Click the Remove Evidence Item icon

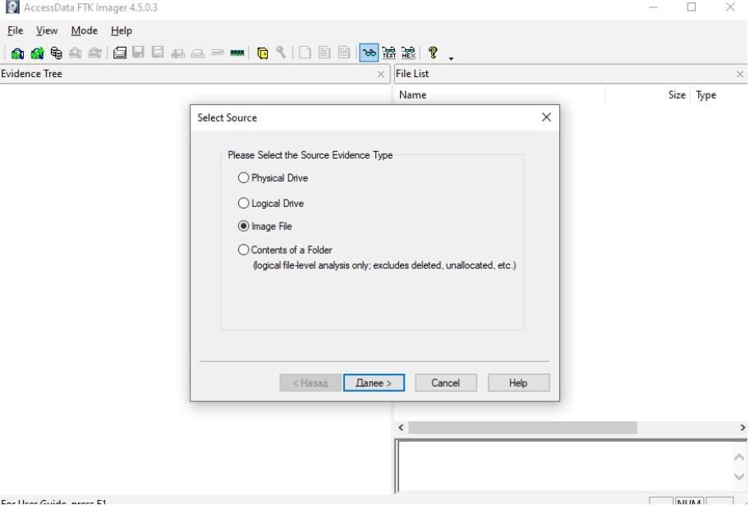76,53
